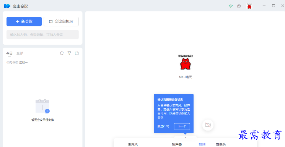This screenshot has width=285, height=147.
Task: Click the 03月06日 星期一 date label
Action: [17, 63]
